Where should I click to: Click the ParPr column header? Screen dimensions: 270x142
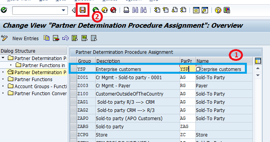(x=188, y=61)
